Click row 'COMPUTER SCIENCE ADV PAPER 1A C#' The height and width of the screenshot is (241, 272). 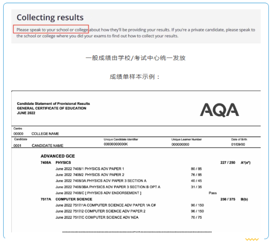click(x=106, y=205)
